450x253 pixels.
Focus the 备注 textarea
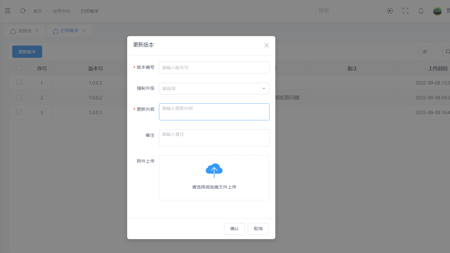(214, 138)
